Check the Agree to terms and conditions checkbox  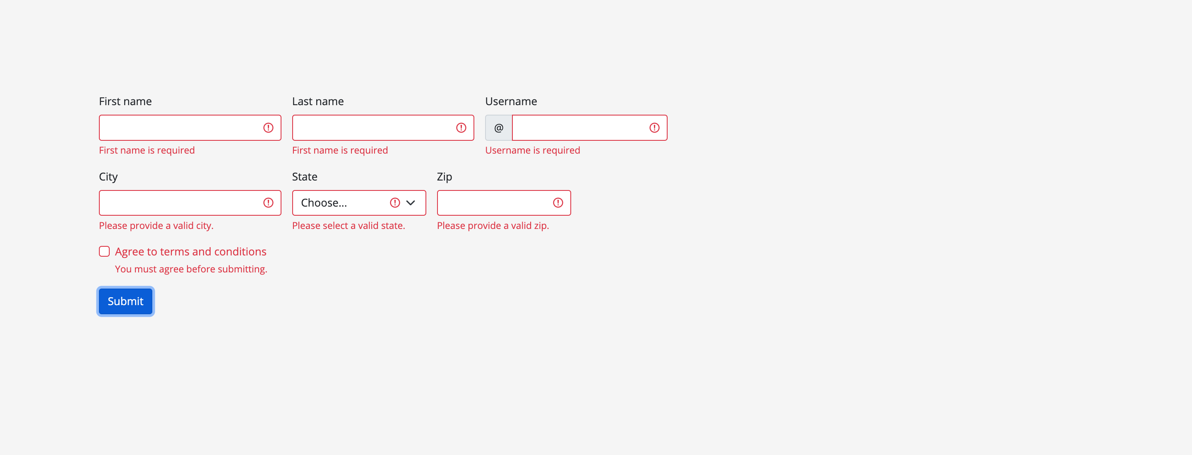click(x=103, y=251)
